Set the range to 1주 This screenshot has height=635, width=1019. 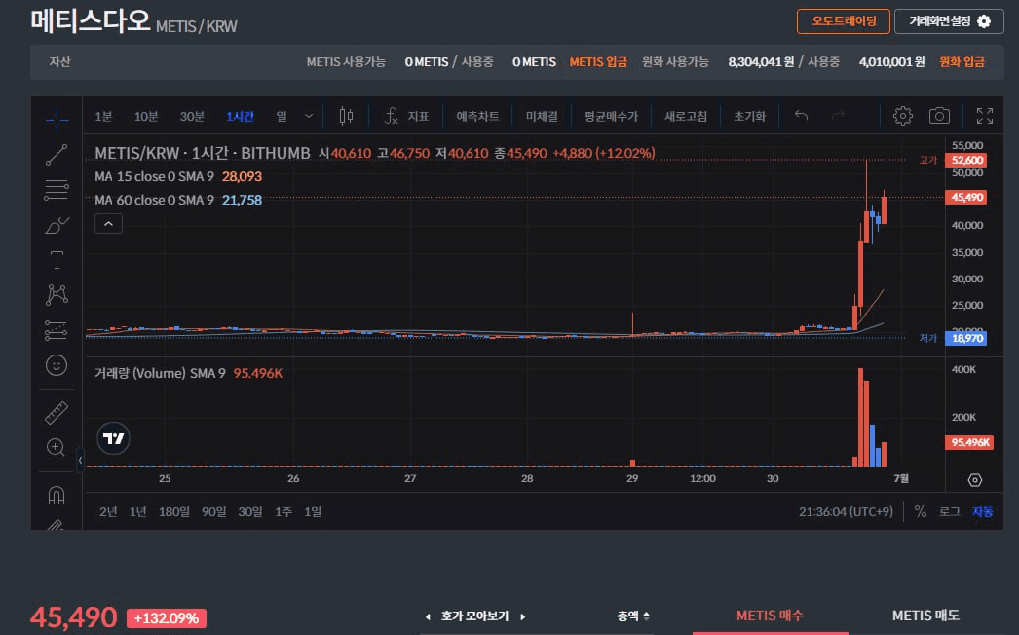283,511
